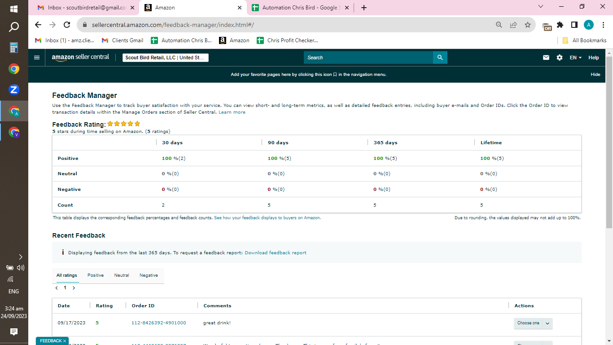Go to next feedback page arrow
This screenshot has width=613, height=345.
[74, 288]
